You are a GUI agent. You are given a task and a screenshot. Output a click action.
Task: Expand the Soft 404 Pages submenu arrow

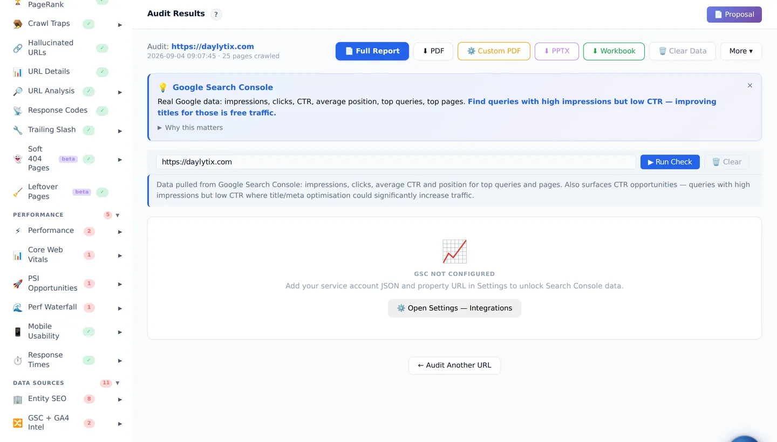(120, 160)
